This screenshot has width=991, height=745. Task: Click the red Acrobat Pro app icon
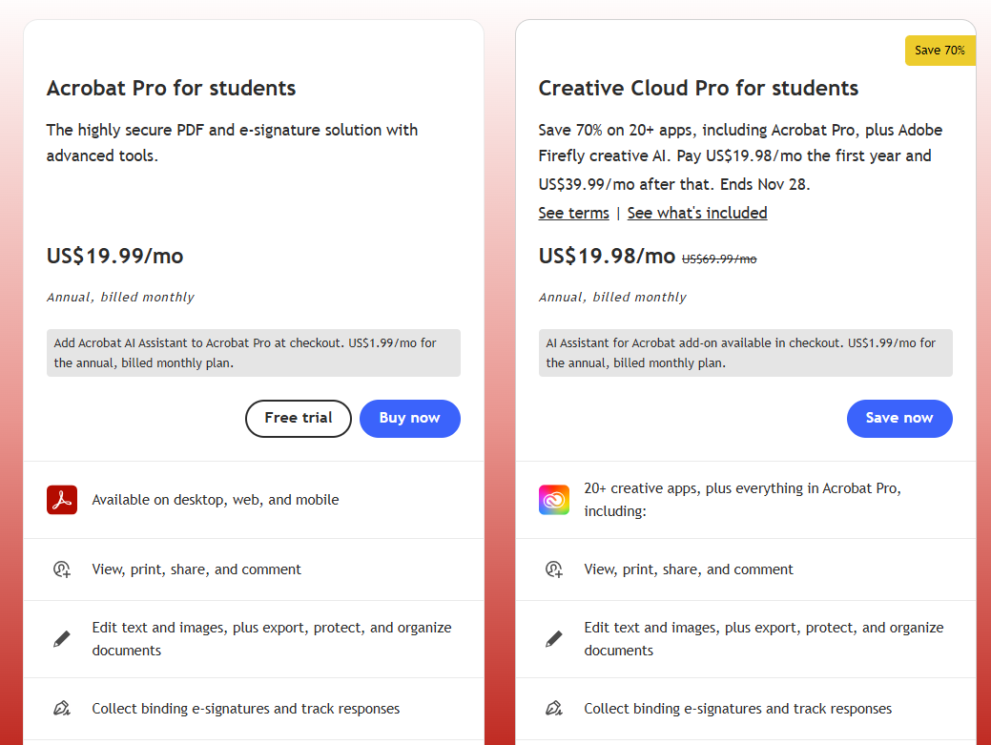(x=61, y=499)
